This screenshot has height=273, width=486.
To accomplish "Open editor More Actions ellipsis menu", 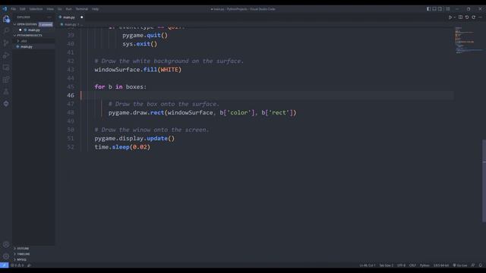I will tap(480, 17).
